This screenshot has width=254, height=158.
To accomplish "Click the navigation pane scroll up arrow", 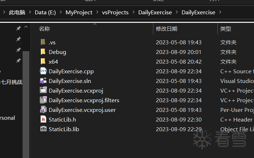I will click(x=26, y=27).
